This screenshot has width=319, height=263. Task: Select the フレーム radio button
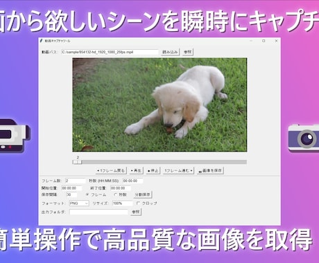point(87,194)
